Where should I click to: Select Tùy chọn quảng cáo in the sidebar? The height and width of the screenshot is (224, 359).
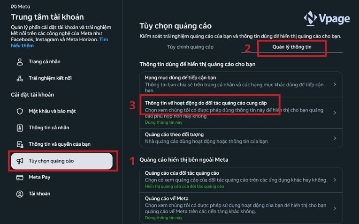(x=61, y=161)
